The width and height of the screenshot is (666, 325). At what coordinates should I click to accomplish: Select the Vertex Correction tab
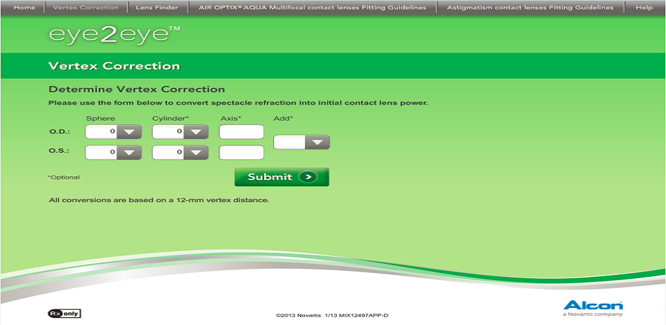86,8
